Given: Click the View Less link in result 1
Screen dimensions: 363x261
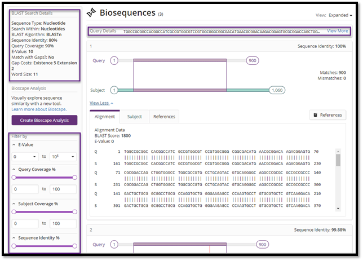Looking at the screenshot, I should tap(99, 103).
